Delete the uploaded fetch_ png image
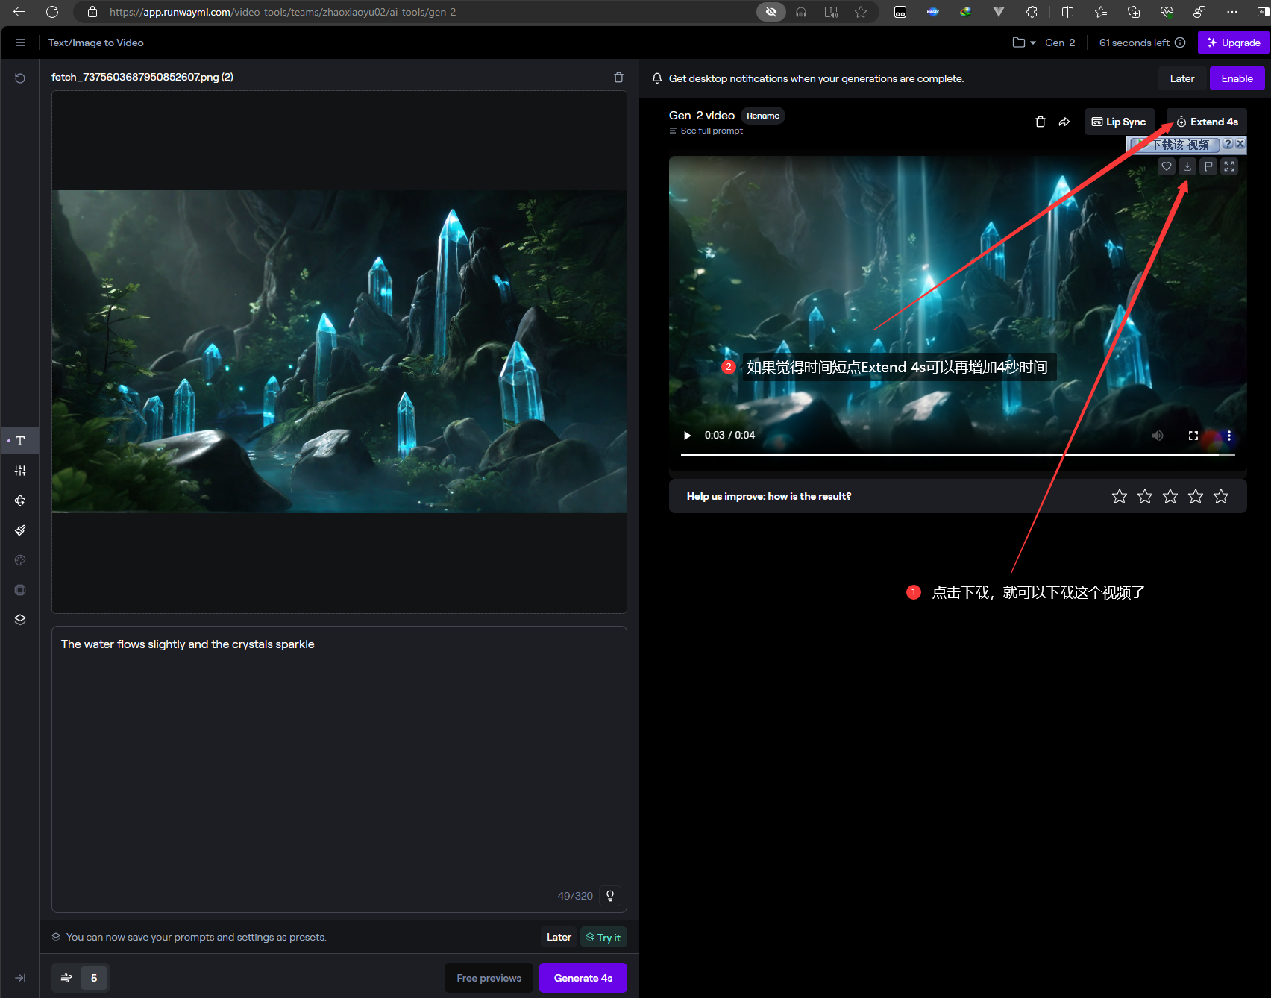This screenshot has width=1271, height=998. click(618, 78)
